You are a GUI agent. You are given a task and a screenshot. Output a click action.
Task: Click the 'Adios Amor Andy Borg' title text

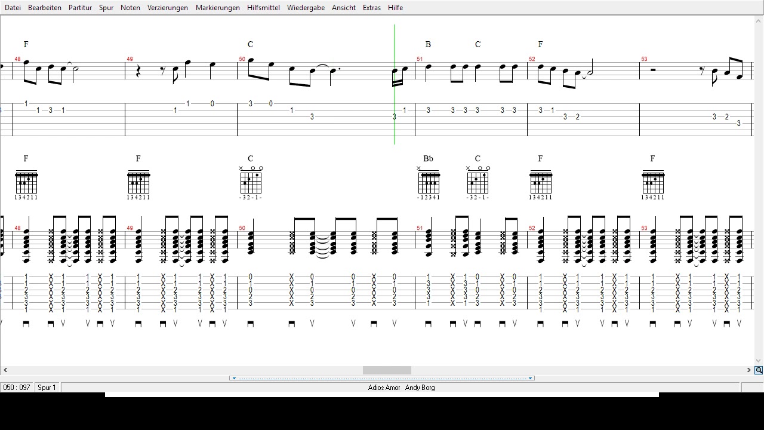(401, 388)
